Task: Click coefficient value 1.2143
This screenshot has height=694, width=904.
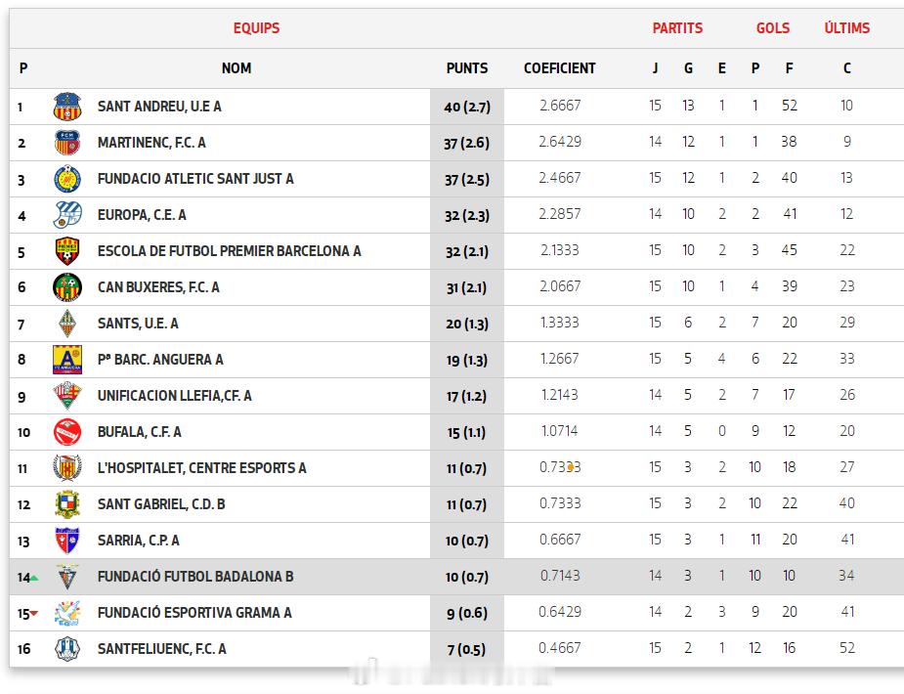Action: (x=560, y=395)
